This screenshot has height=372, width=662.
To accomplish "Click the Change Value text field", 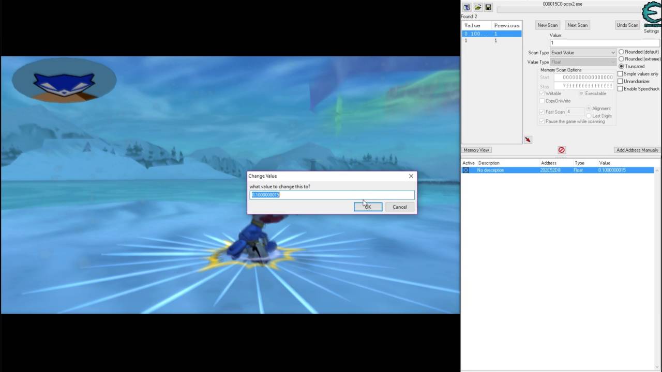I will [332, 195].
